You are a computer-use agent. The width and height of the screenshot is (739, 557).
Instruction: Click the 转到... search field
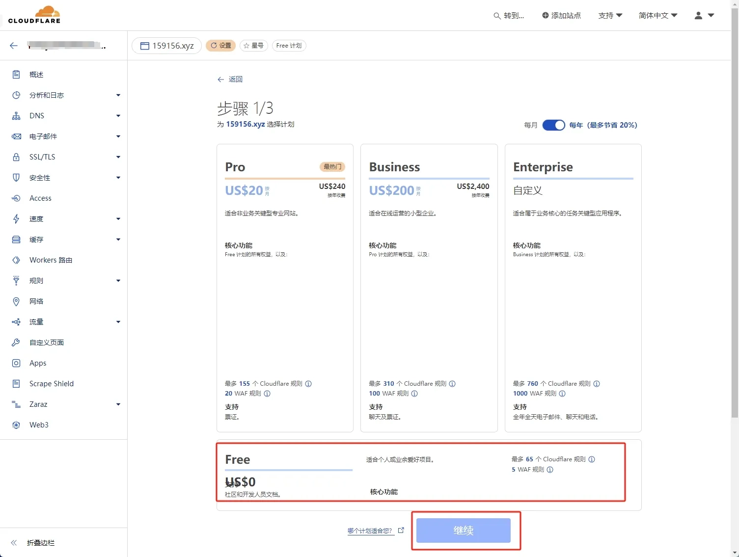pos(509,16)
